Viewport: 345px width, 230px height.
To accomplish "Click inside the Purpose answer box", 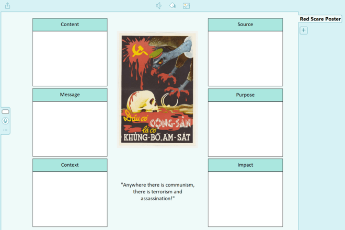I will click(245, 129).
